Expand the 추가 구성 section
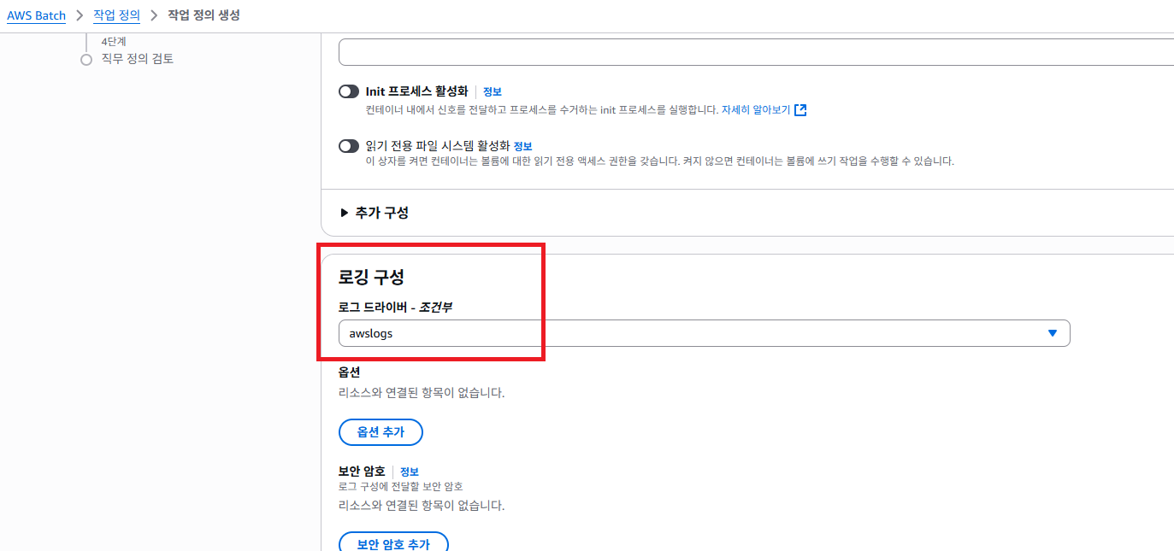Screen dimensions: 1174x551 coord(381,213)
